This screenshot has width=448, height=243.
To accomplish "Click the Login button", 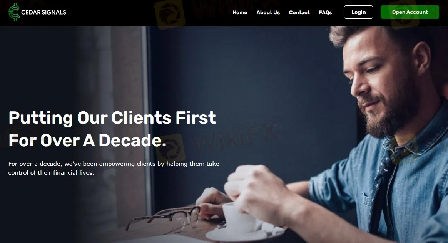I will (358, 12).
